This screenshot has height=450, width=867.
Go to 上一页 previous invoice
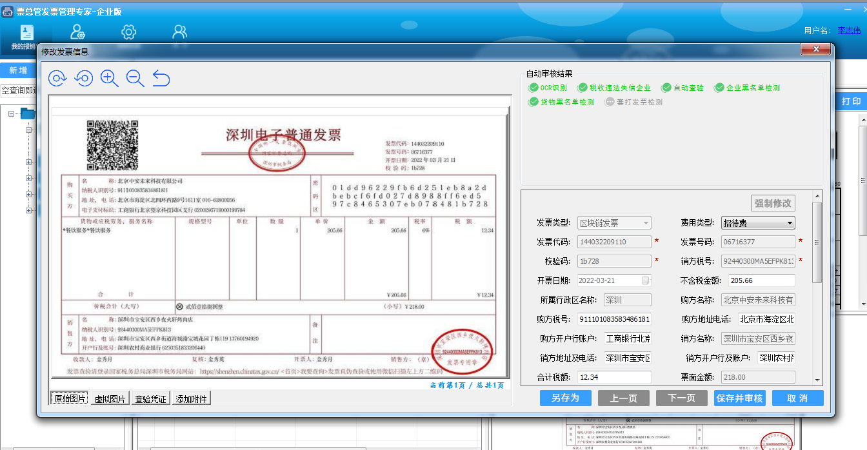click(623, 398)
